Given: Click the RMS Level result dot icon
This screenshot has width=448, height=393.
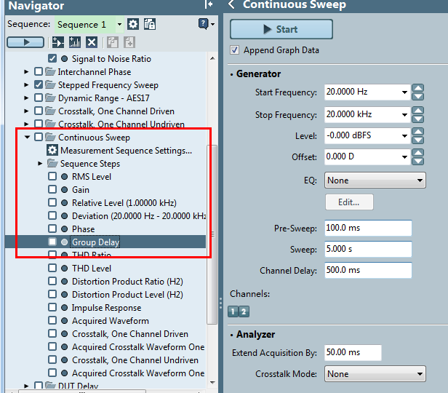Looking at the screenshot, I should pos(65,177).
